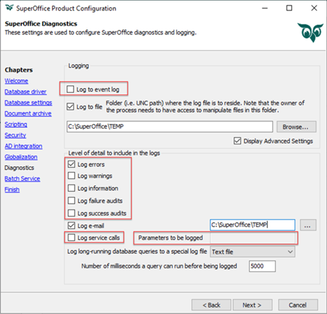This screenshot has height=314, width=327.
Task: Check the Log service calls option
Action: click(71, 237)
